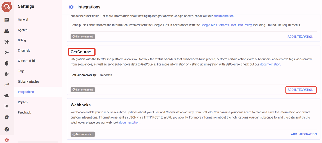
Task: Open Custom fields settings
Action: [x=27, y=61]
